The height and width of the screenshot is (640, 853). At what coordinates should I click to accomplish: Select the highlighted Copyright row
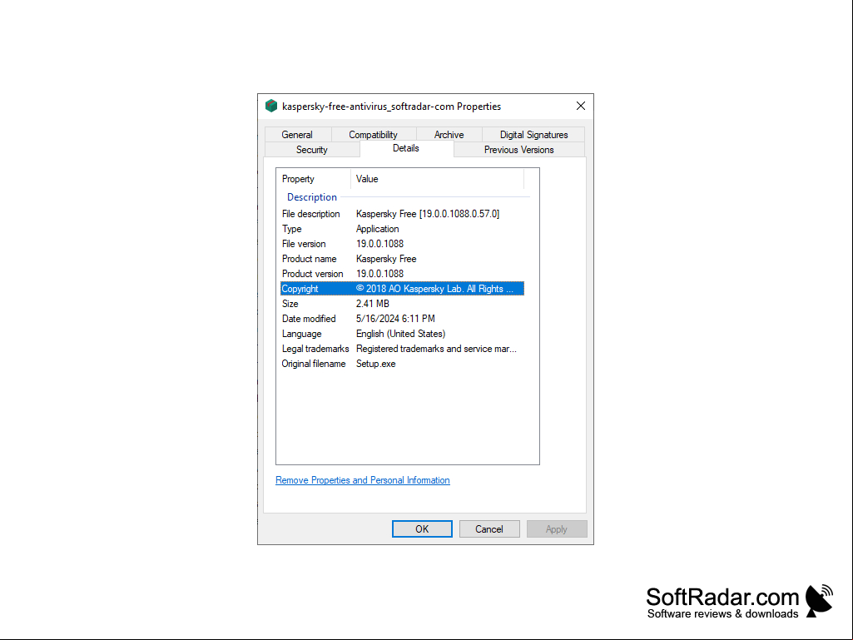[x=402, y=289]
